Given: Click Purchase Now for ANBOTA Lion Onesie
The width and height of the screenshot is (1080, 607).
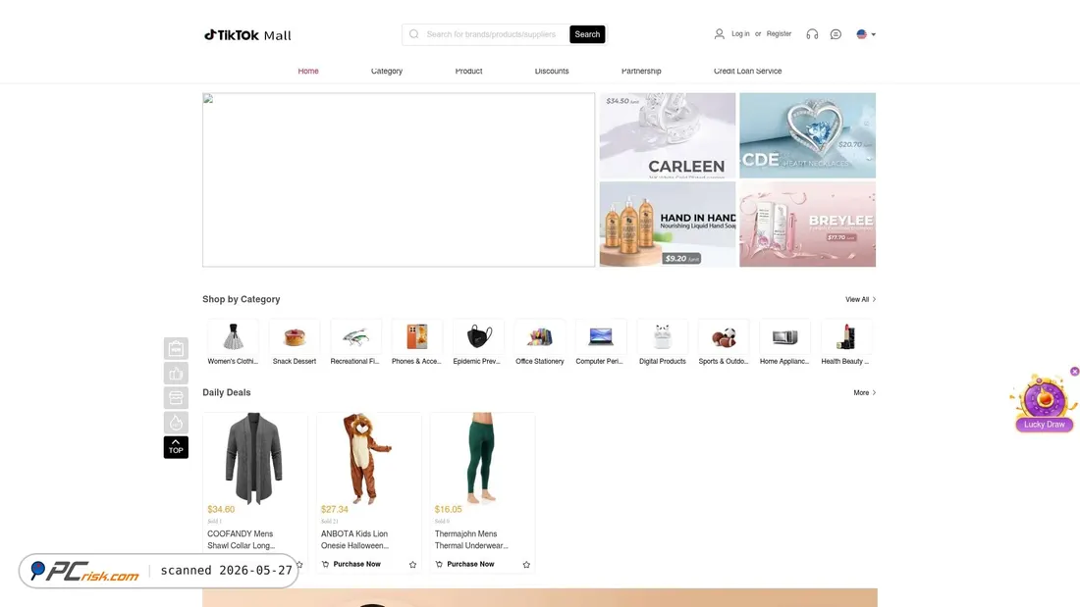Looking at the screenshot, I should [x=356, y=564].
